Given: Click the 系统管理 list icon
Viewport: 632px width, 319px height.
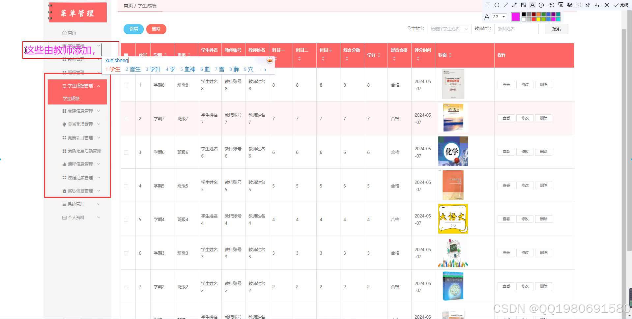Looking at the screenshot, I should pyautogui.click(x=64, y=204).
